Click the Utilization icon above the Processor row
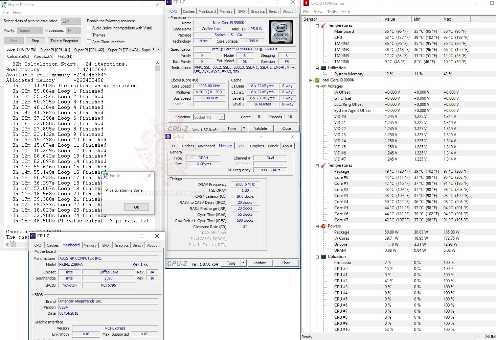 pos(323,257)
